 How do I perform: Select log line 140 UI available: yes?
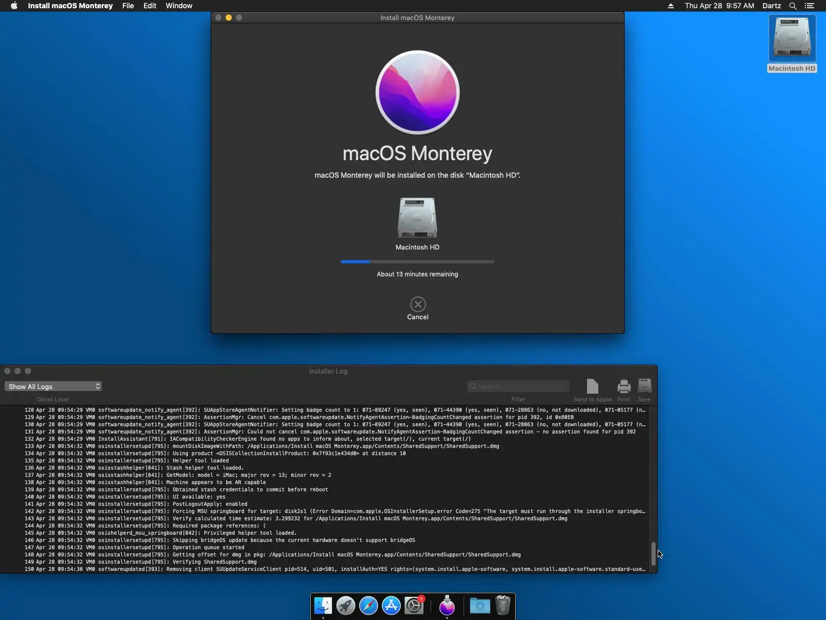coord(325,497)
